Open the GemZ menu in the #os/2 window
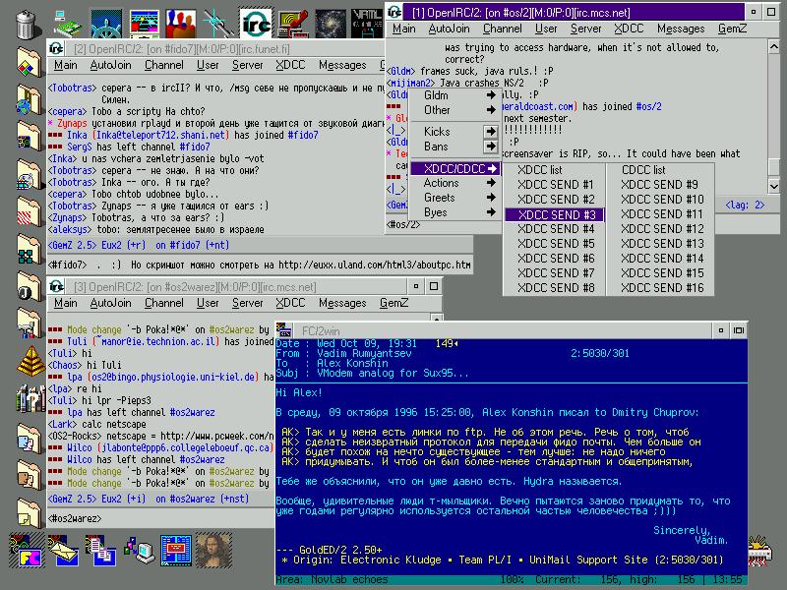The height and width of the screenshot is (590, 787). tap(732, 29)
